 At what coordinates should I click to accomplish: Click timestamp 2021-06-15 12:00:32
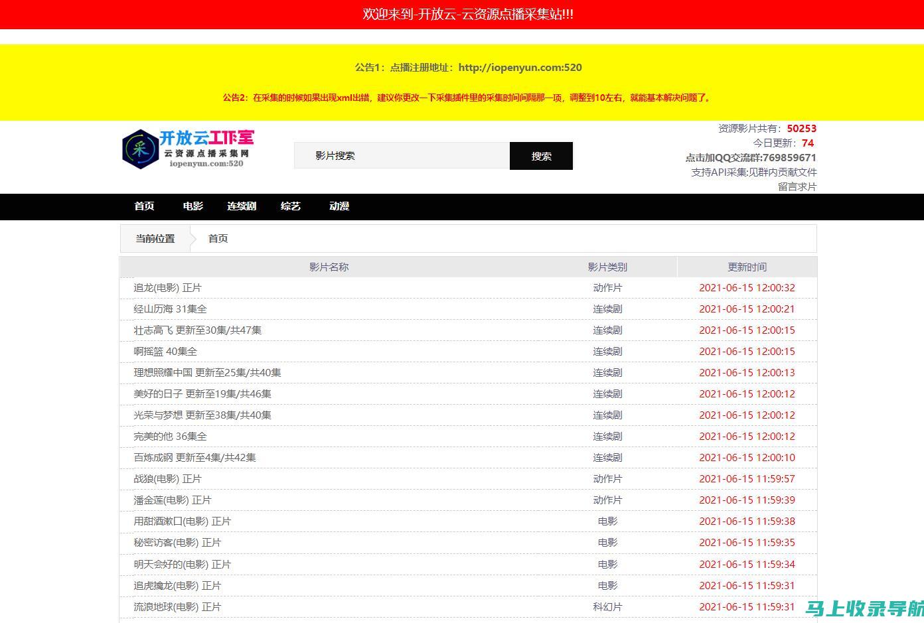click(x=747, y=287)
